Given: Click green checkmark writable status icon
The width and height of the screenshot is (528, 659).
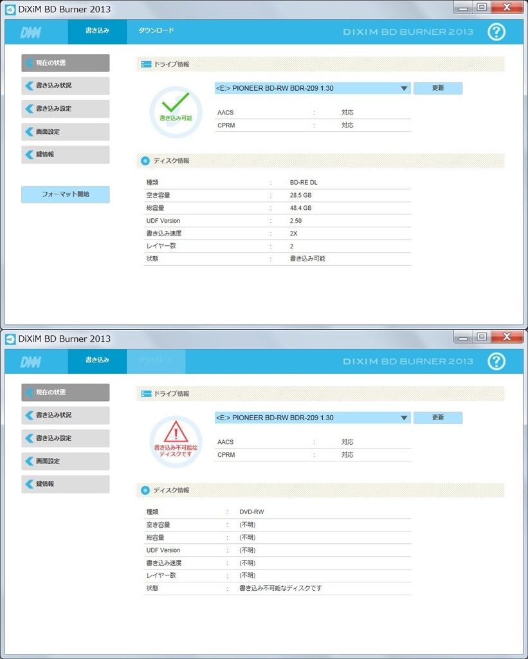Looking at the screenshot, I should pyautogui.click(x=176, y=112).
